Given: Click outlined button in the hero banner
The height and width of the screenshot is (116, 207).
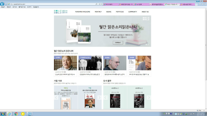Looking at the screenshot, I should click(118, 43).
